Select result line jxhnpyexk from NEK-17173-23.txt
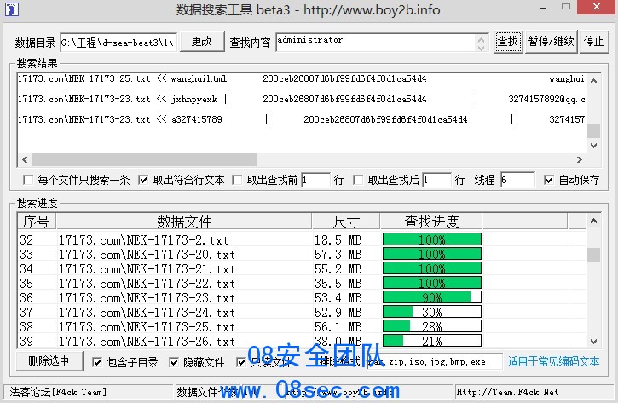Viewport: 618px width, 403px height. (x=302, y=99)
